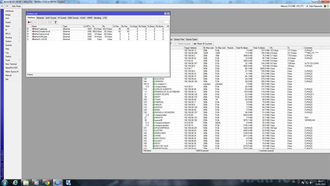Click the Comment icon in Interface List toolbar
Viewport: 330px width, 186px height.
click(x=50, y=22)
